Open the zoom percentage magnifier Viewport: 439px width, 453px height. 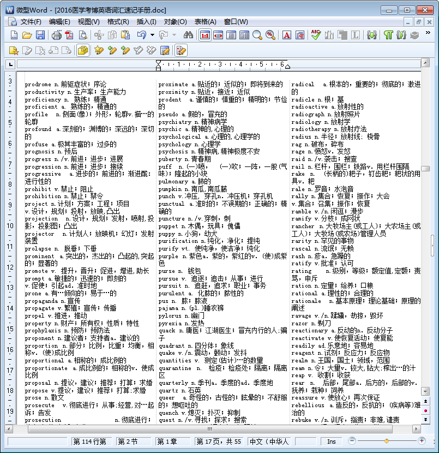coord(270,35)
